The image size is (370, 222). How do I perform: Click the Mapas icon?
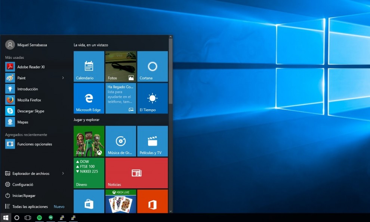point(10,122)
